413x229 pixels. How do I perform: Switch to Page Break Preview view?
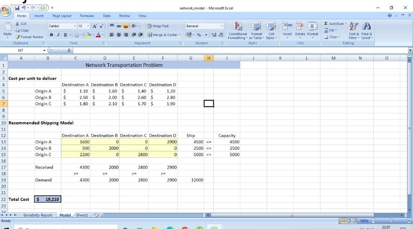[x=354, y=221]
